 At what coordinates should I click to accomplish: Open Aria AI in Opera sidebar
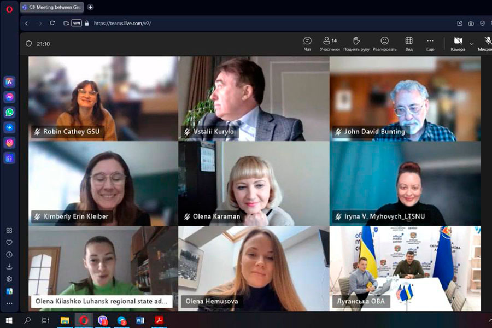(9, 82)
